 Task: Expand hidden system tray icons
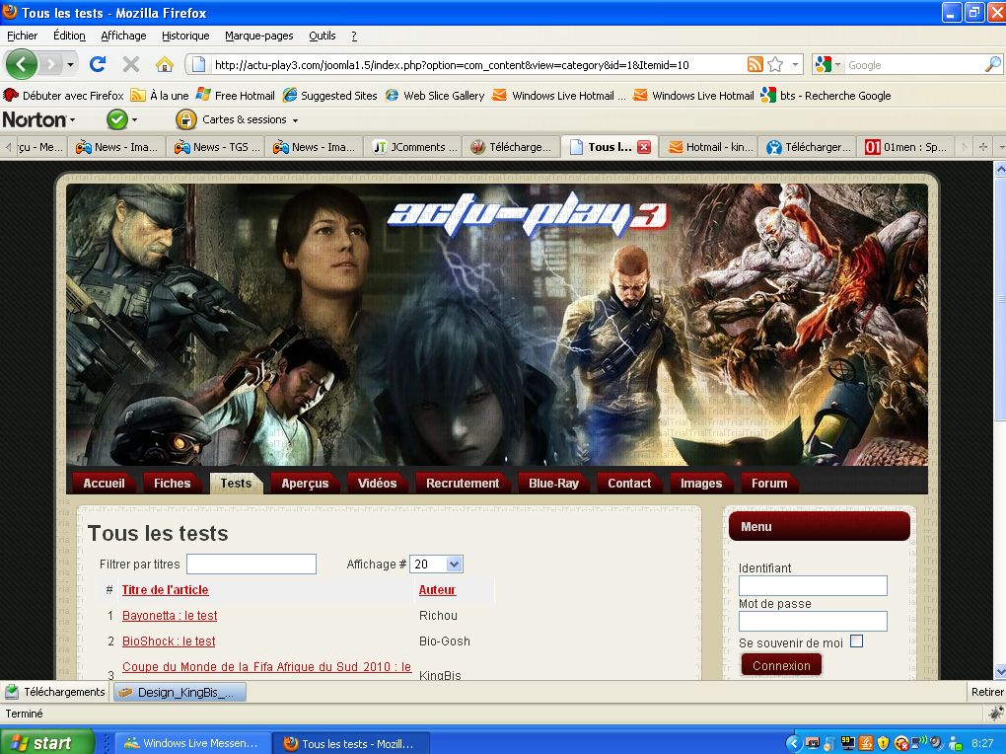tap(794, 743)
